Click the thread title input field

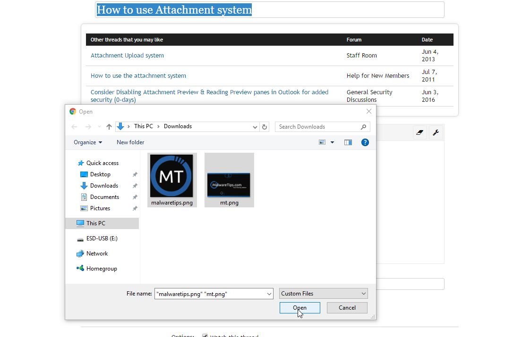point(270,9)
